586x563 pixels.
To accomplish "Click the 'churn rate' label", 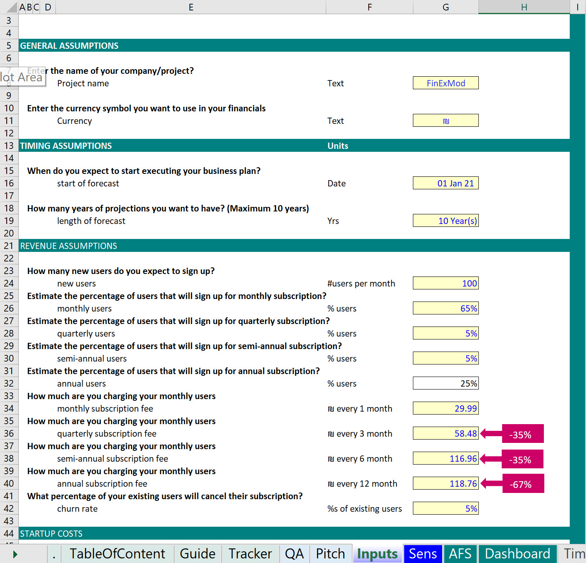I will pyautogui.click(x=77, y=509).
